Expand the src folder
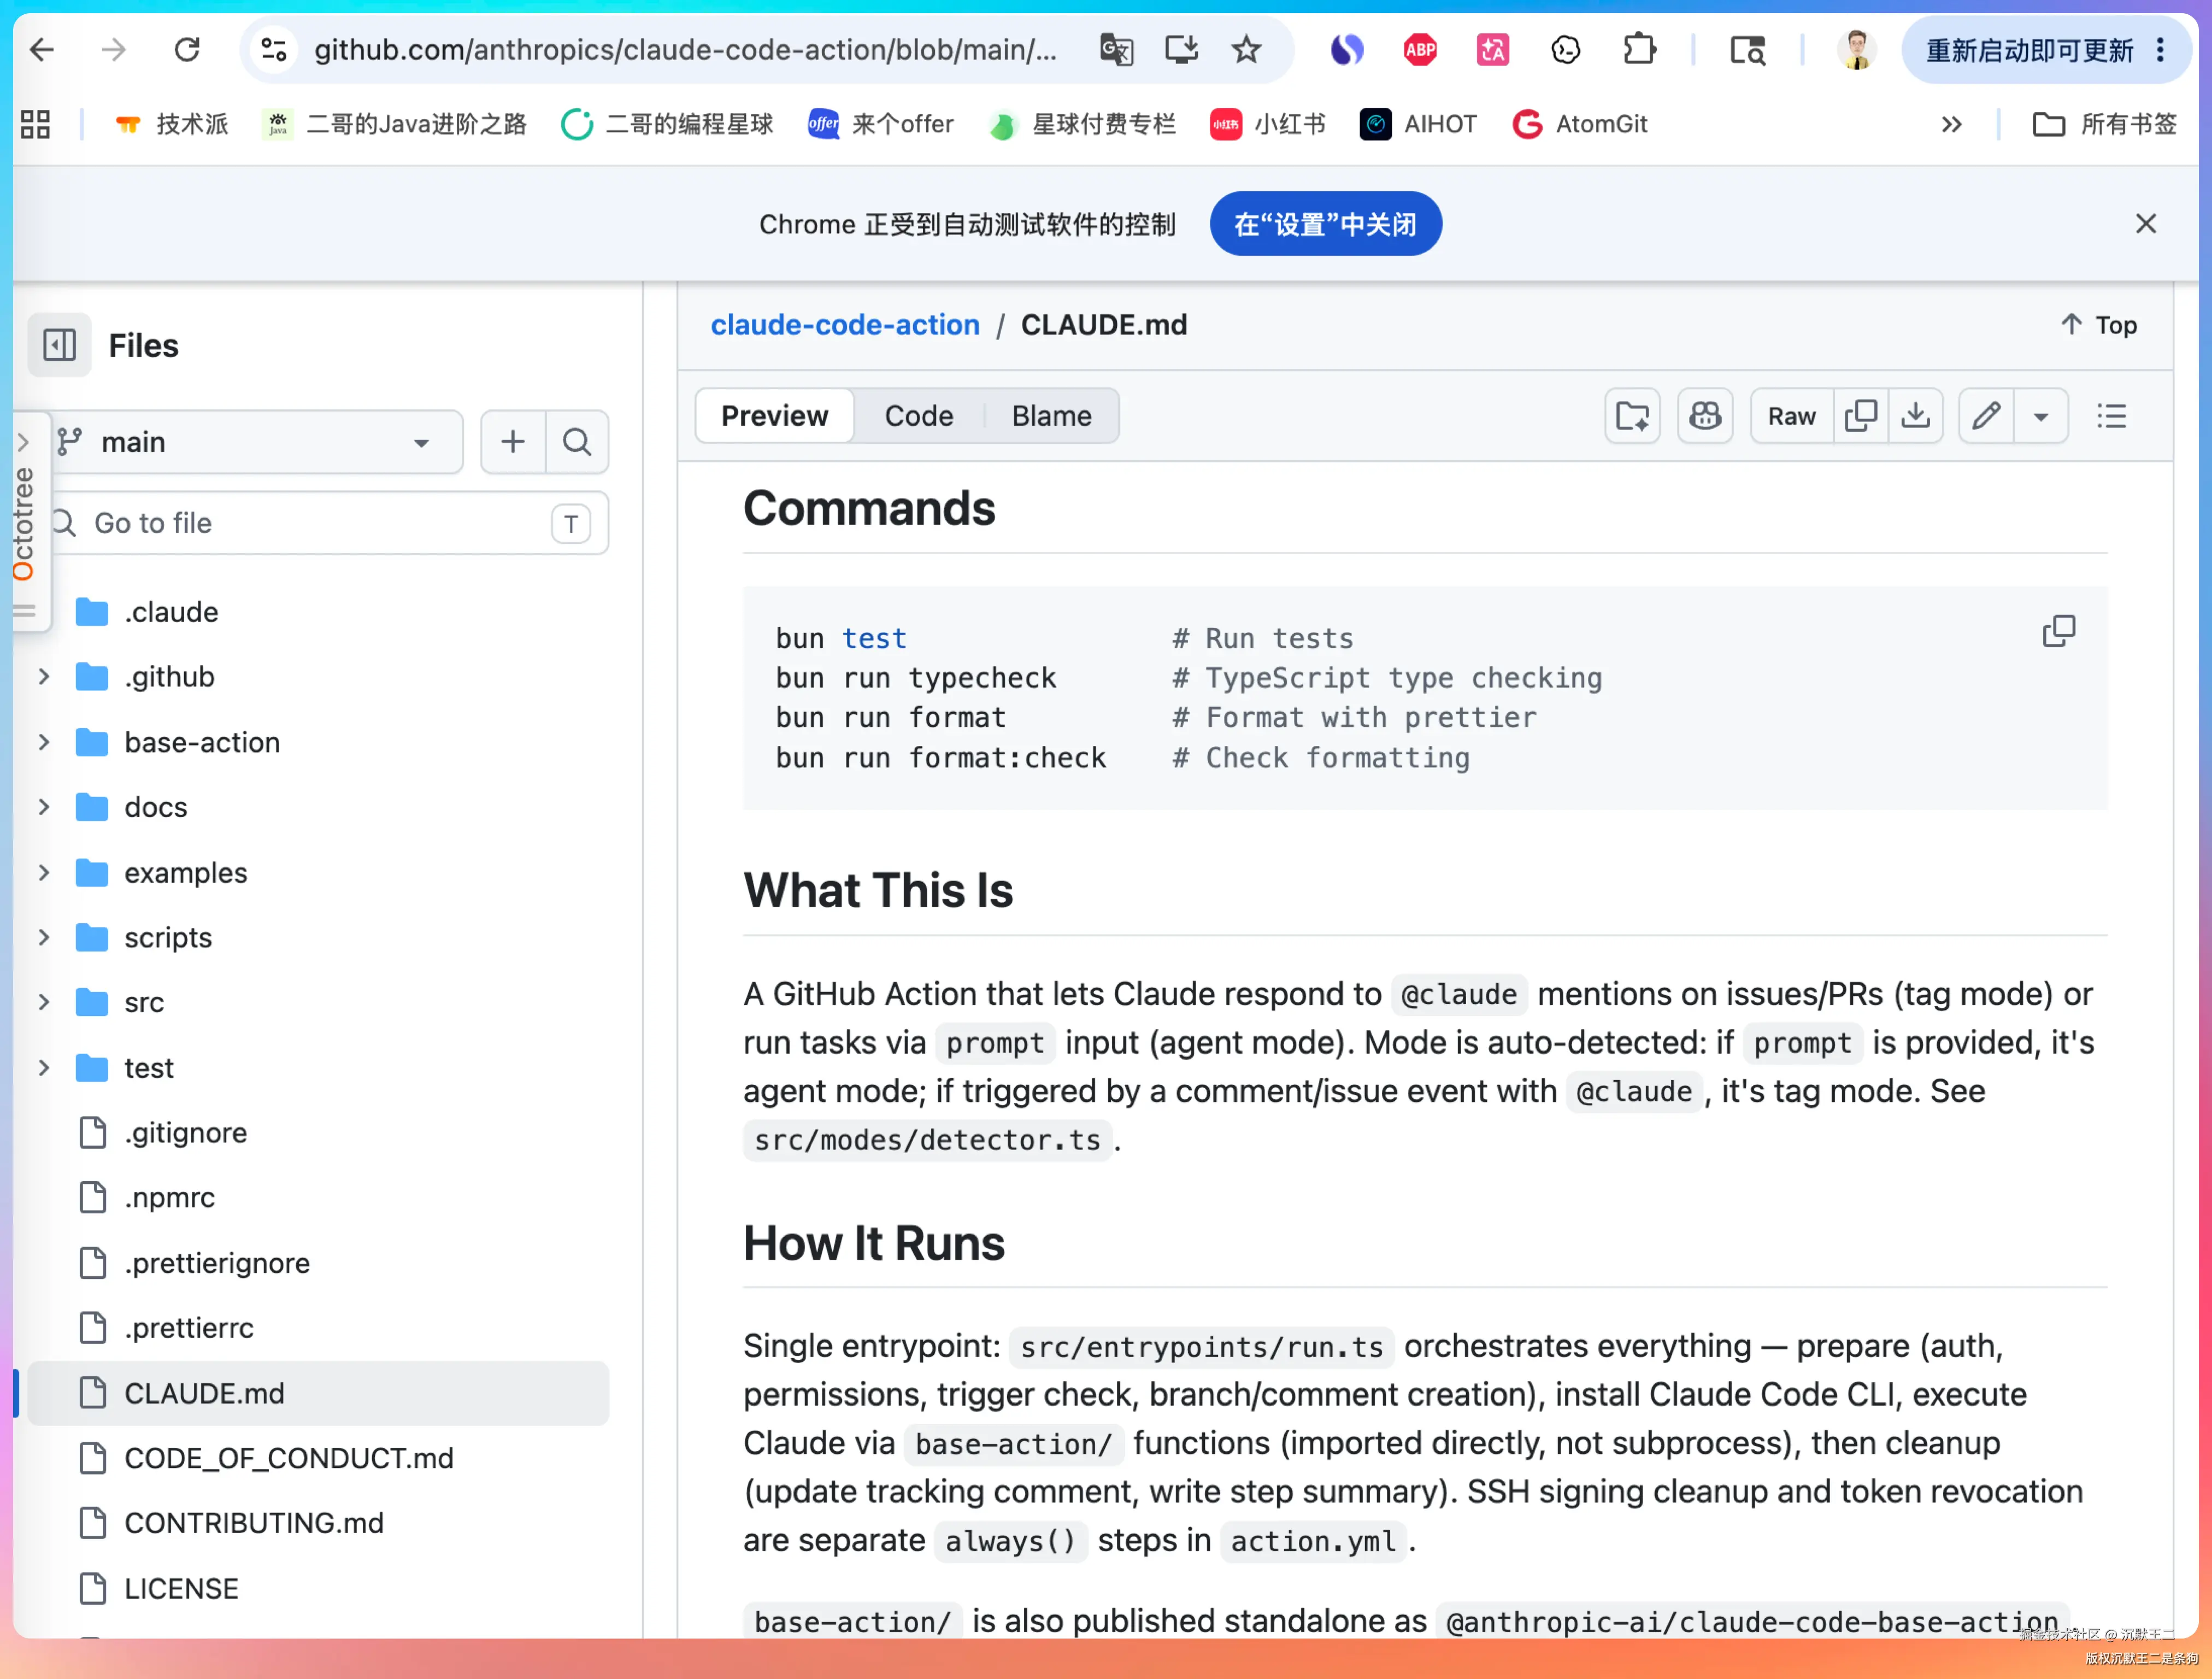 click(44, 1002)
